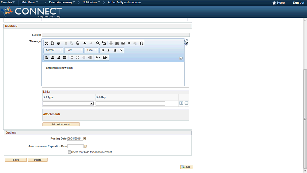307x173 pixels.
Task: Click the Delete button
Action: [x=38, y=160]
